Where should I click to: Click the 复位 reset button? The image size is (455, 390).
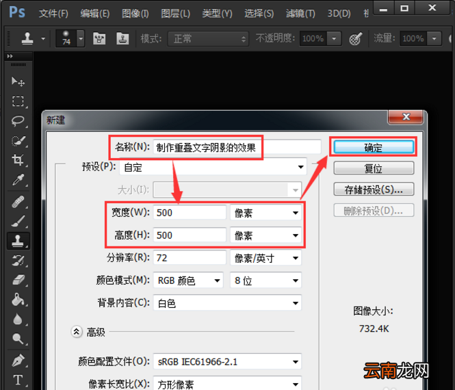pos(374,168)
